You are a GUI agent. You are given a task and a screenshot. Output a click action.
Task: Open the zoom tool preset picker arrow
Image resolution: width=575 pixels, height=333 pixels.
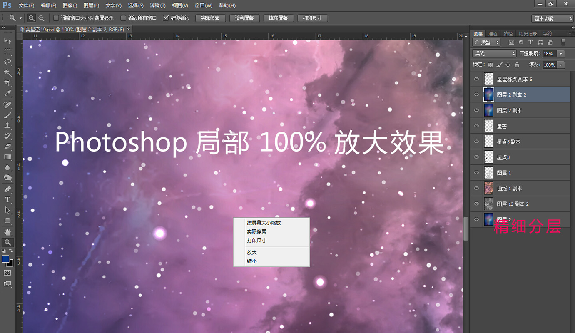pos(20,18)
